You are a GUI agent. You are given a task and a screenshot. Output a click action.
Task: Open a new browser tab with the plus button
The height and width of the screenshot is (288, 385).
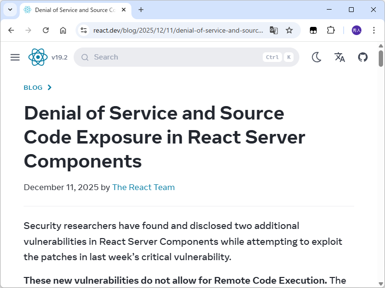coord(140,10)
